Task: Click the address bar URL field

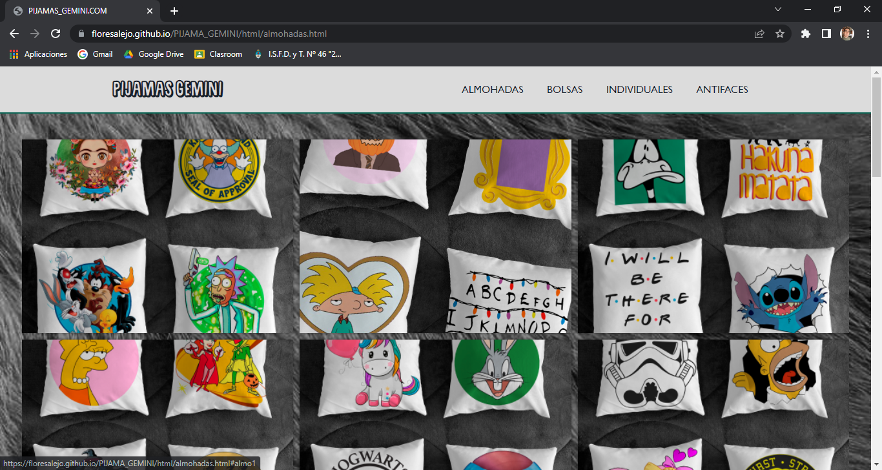Action: tap(413, 34)
